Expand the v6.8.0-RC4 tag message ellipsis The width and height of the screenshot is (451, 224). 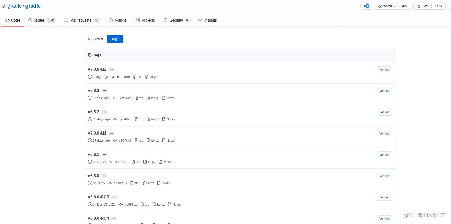(x=114, y=218)
